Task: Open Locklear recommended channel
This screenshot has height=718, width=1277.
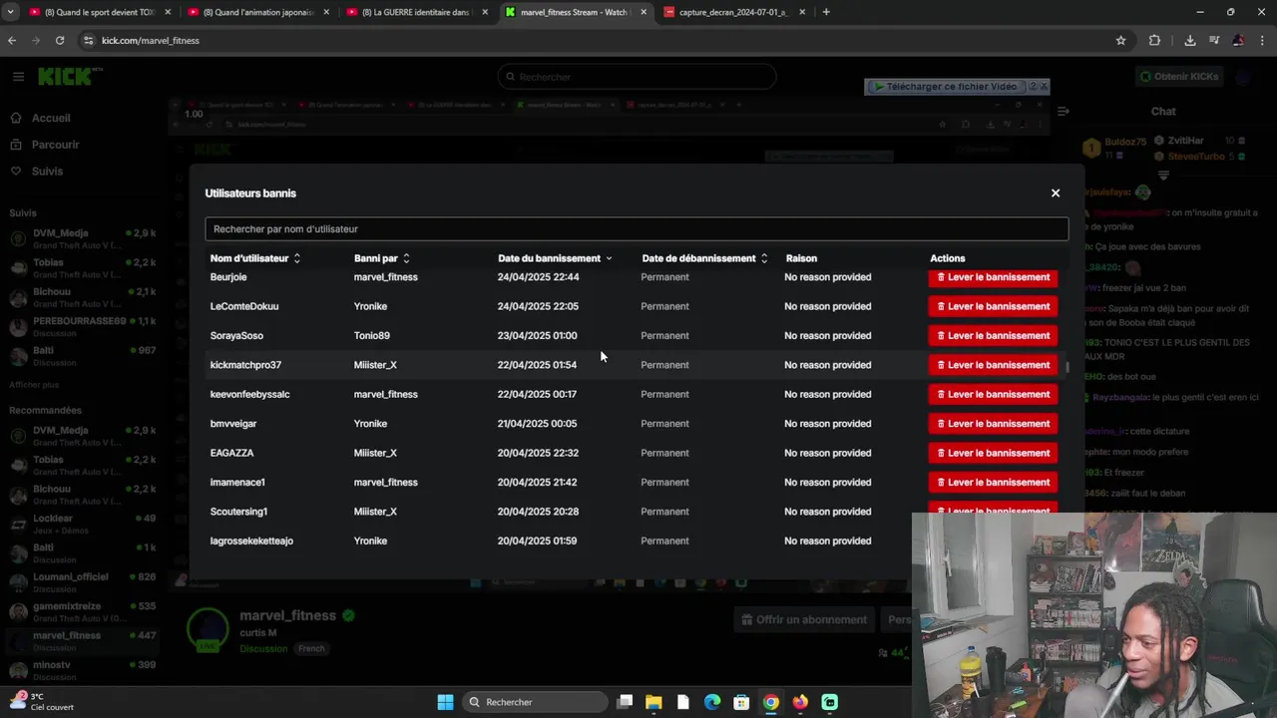Action: point(82,524)
